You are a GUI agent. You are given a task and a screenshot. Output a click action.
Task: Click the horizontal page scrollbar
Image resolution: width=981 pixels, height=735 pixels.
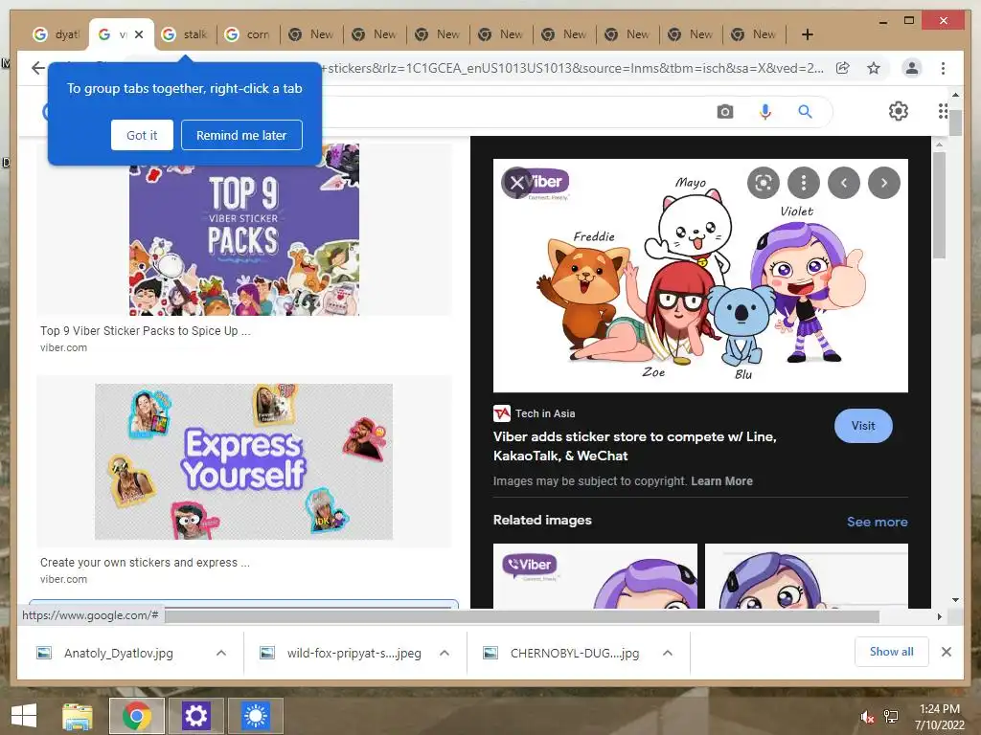tap(522, 616)
